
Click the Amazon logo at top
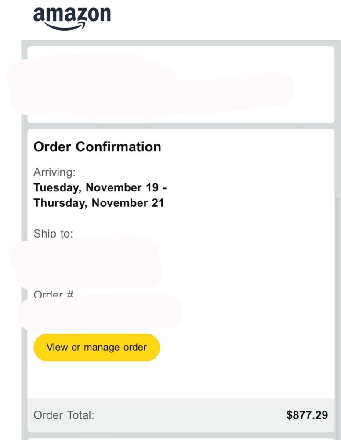coord(72,17)
